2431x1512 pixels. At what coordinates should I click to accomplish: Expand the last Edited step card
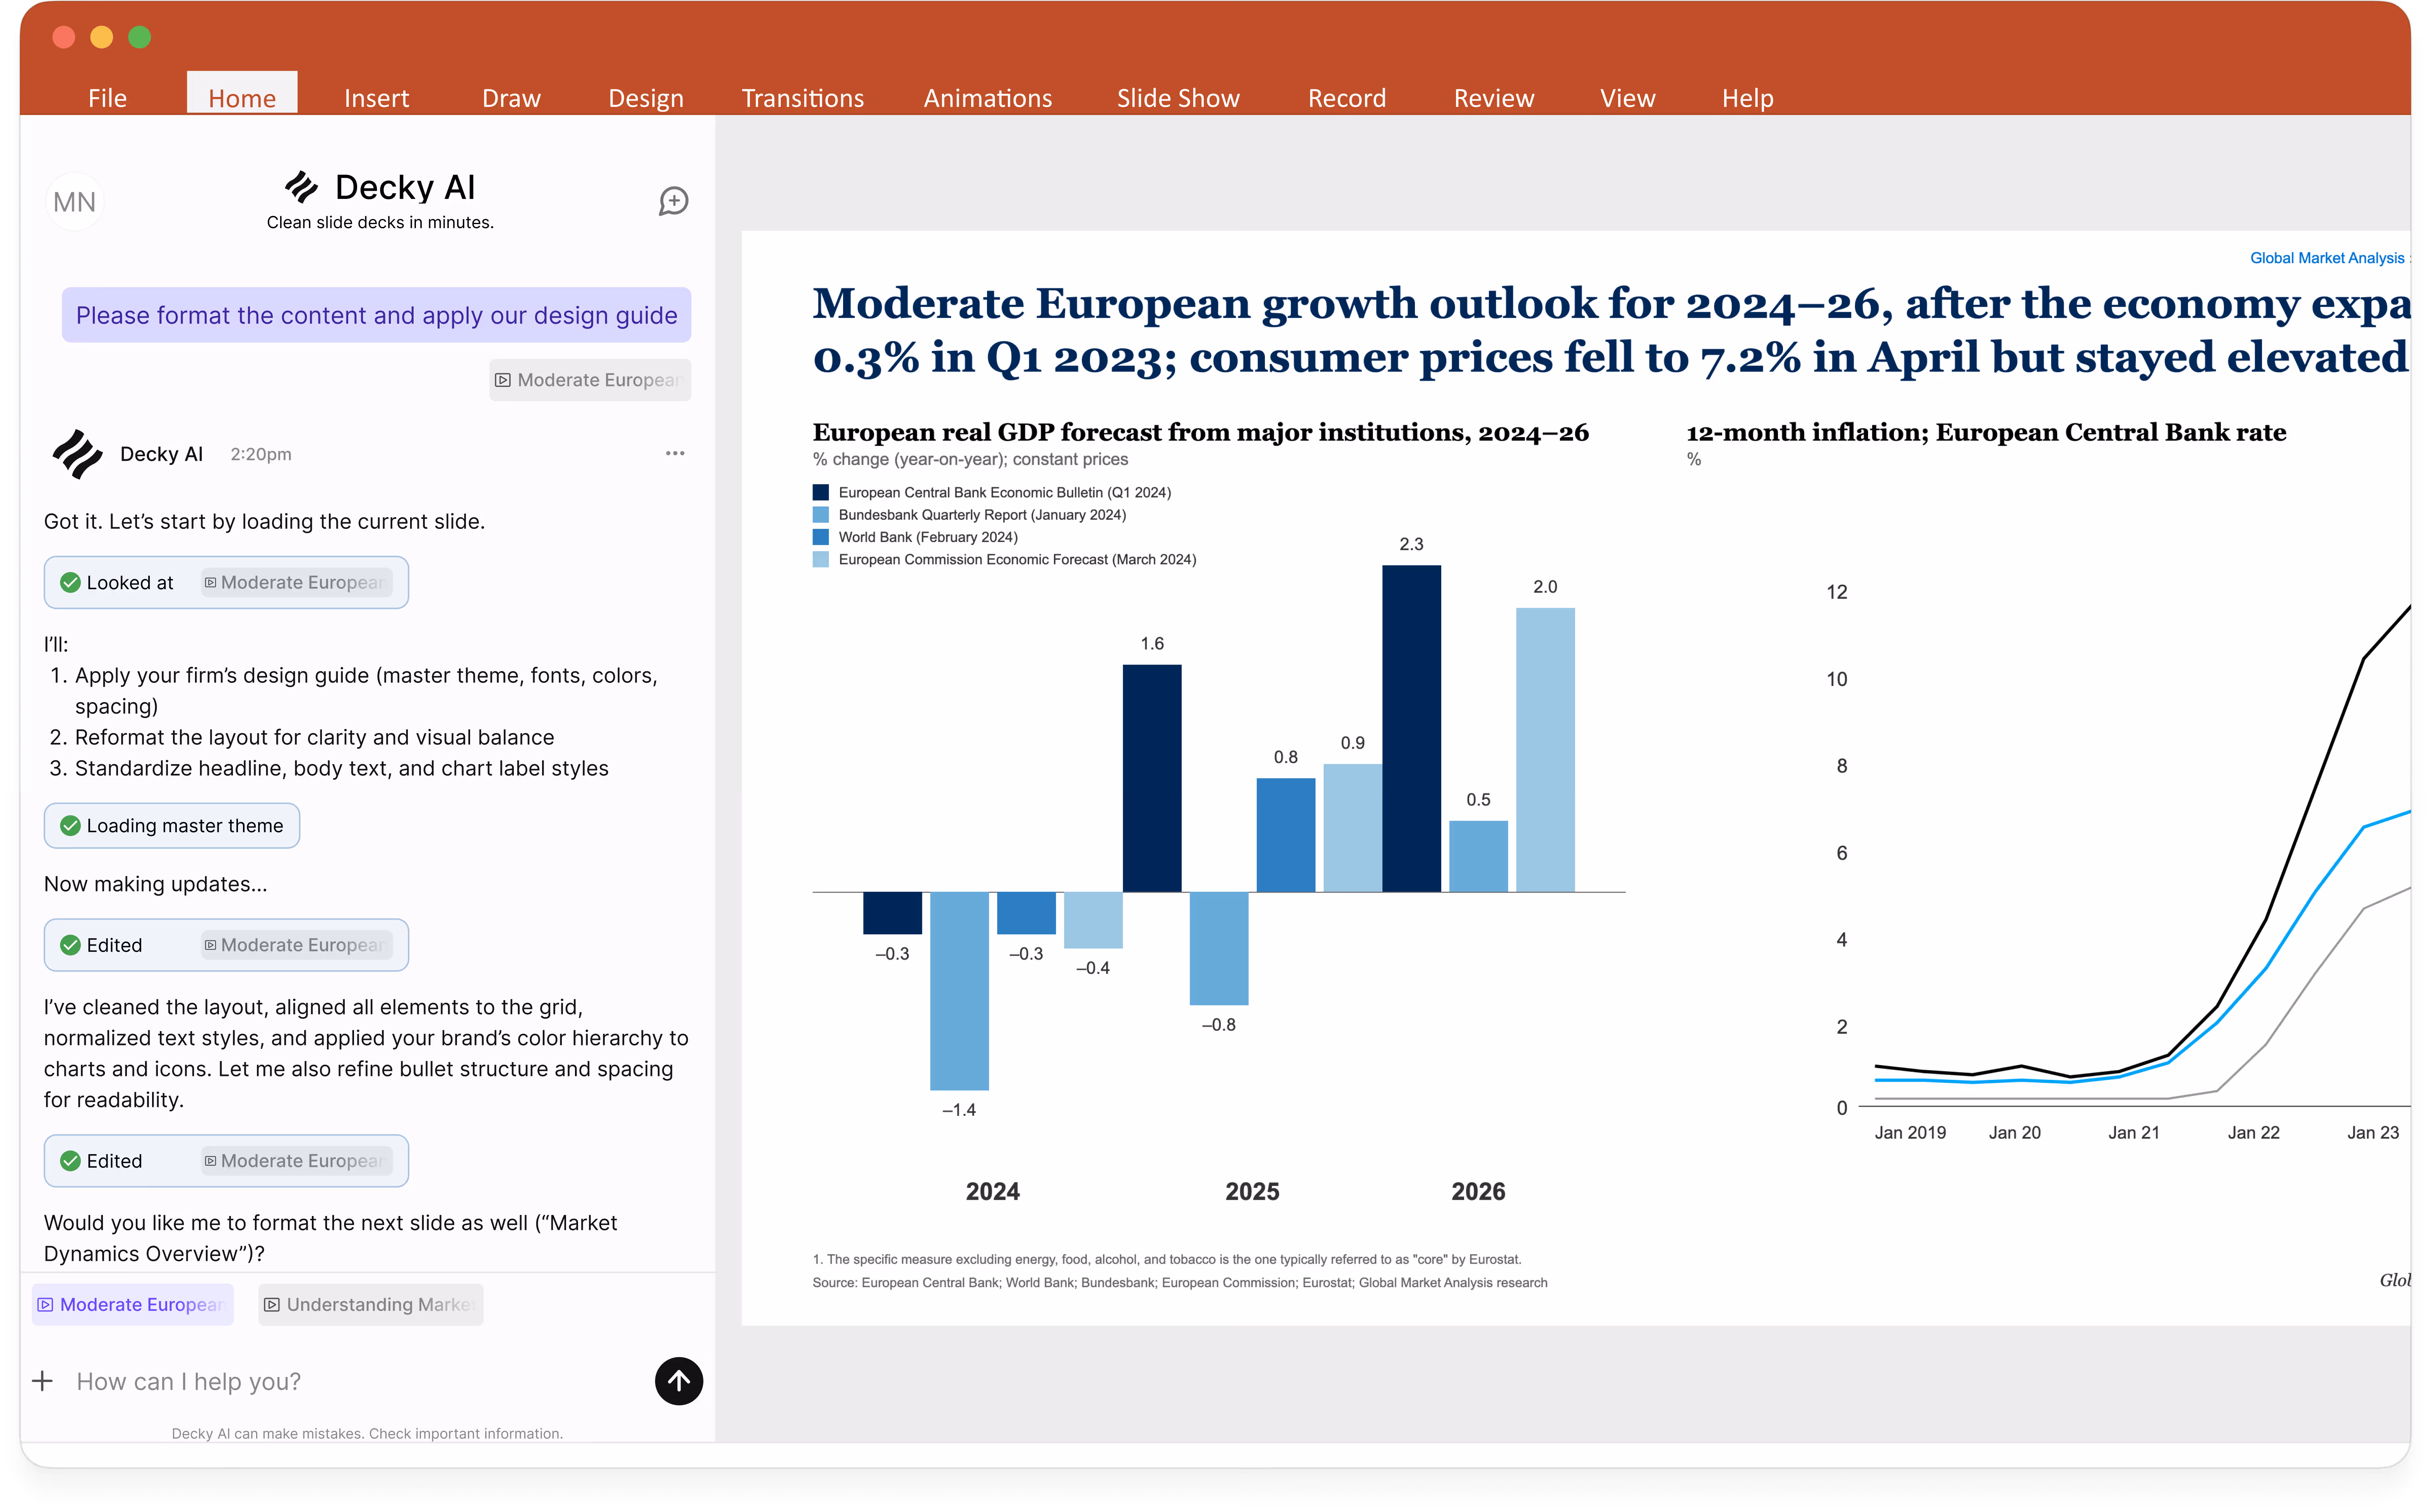coord(226,1161)
